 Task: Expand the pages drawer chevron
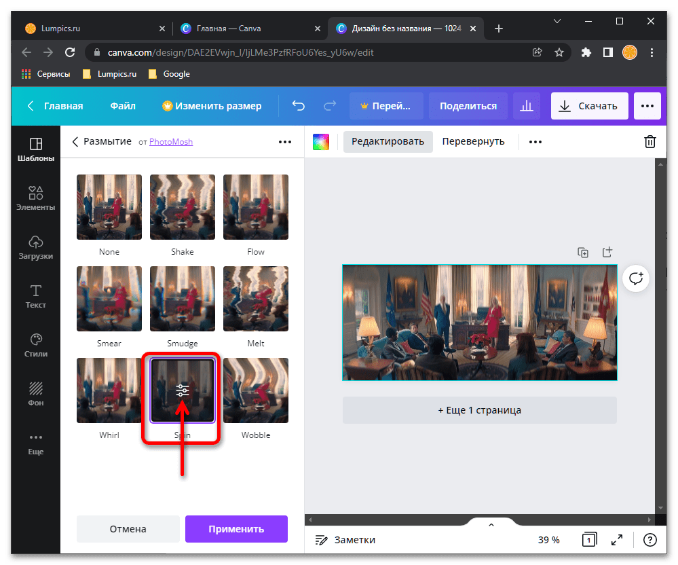(491, 524)
